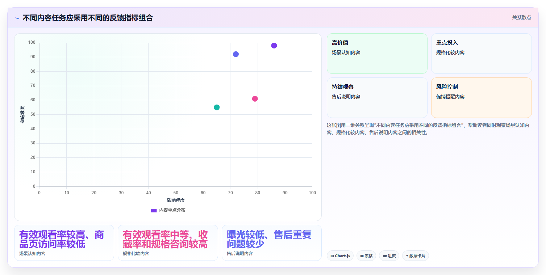546x275 pixels.
Task: Click 规格比较内容 under 重点投入
Action: pos(450,52)
